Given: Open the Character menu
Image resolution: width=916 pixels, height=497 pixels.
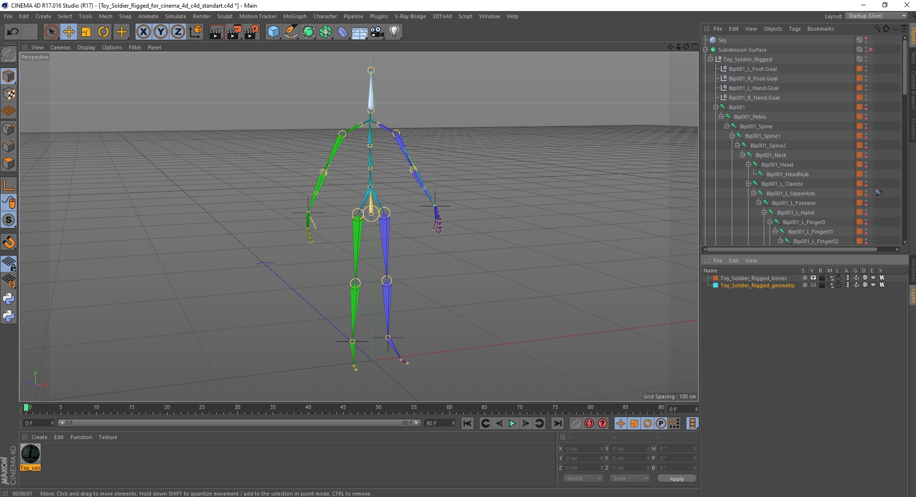Looking at the screenshot, I should pos(325,16).
